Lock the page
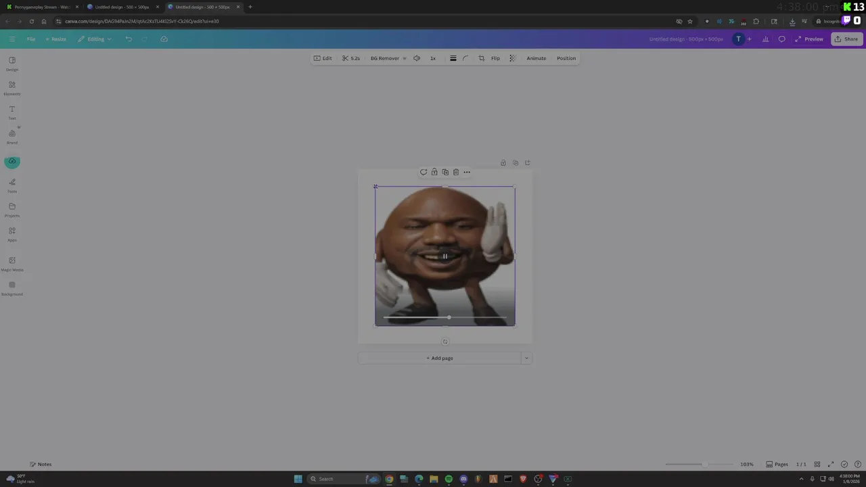The height and width of the screenshot is (487, 866). (503, 163)
